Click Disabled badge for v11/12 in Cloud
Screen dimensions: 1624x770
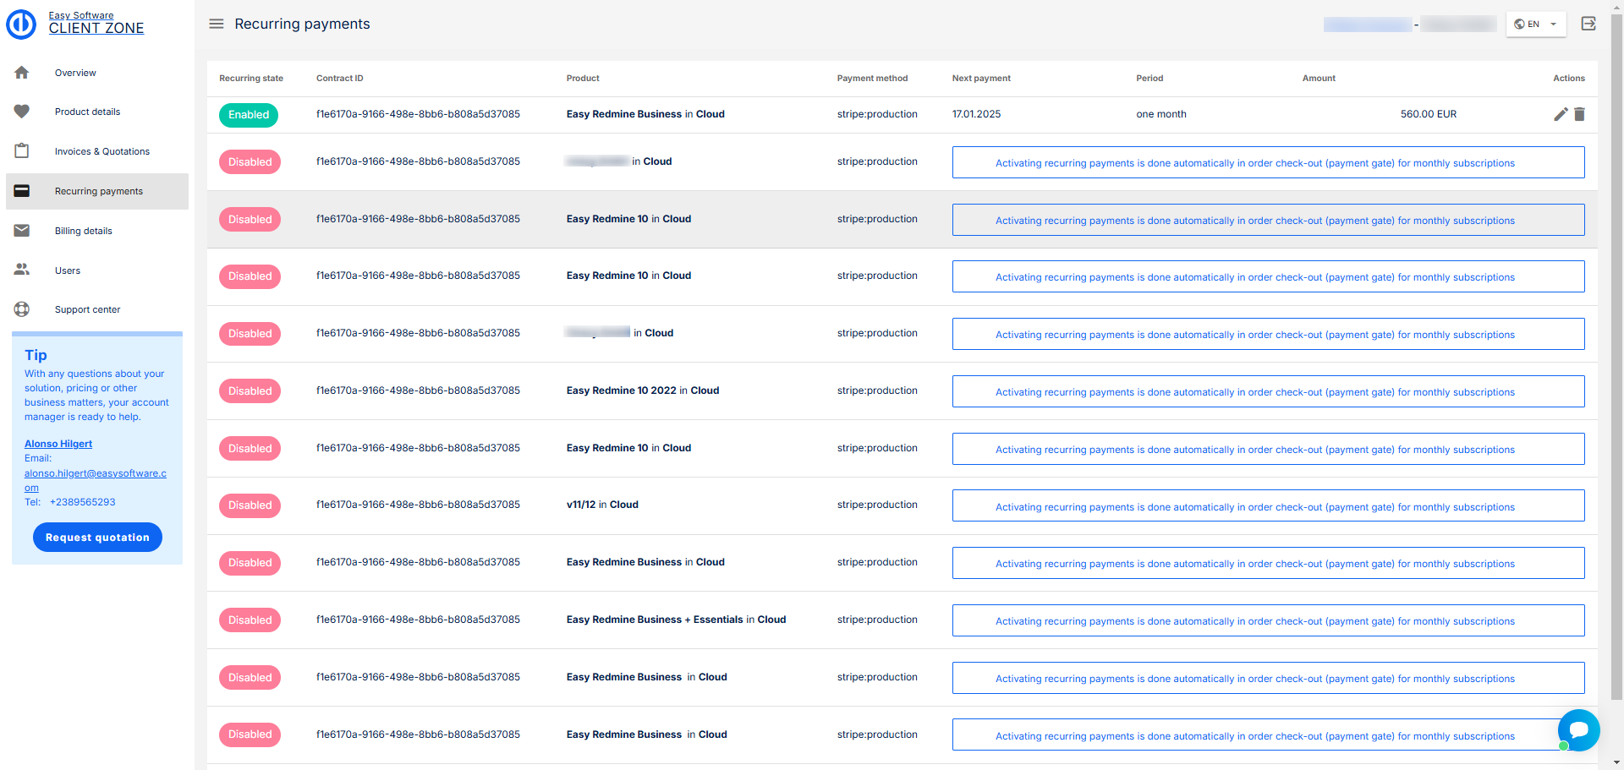click(250, 505)
